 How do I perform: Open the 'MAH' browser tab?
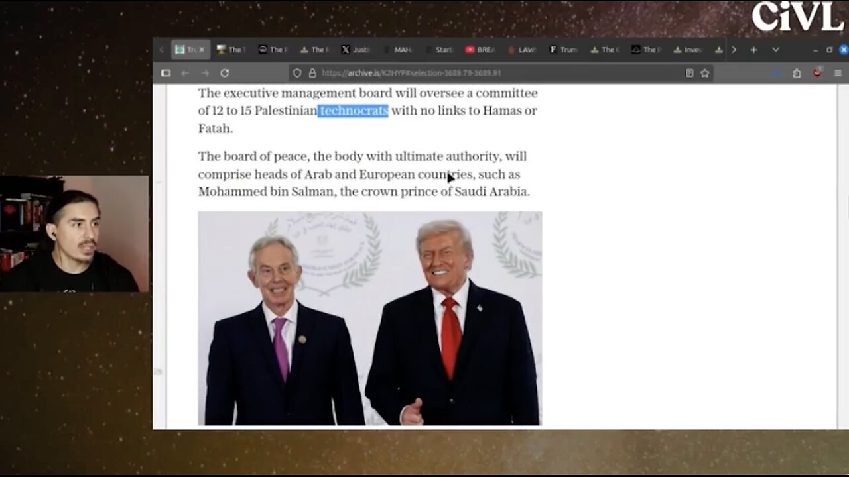[x=397, y=50]
